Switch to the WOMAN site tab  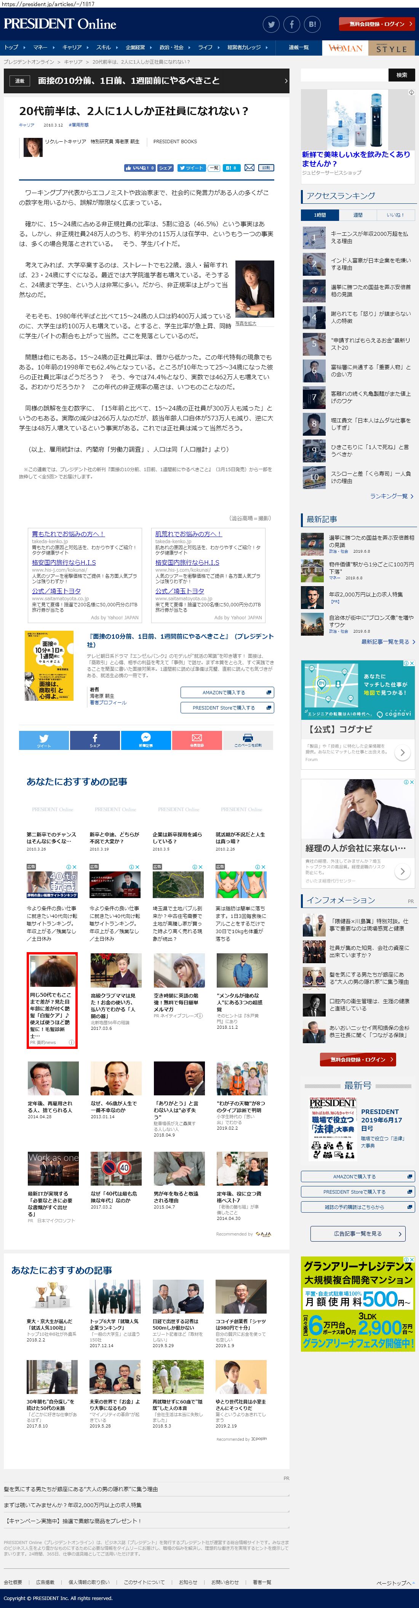click(x=345, y=48)
